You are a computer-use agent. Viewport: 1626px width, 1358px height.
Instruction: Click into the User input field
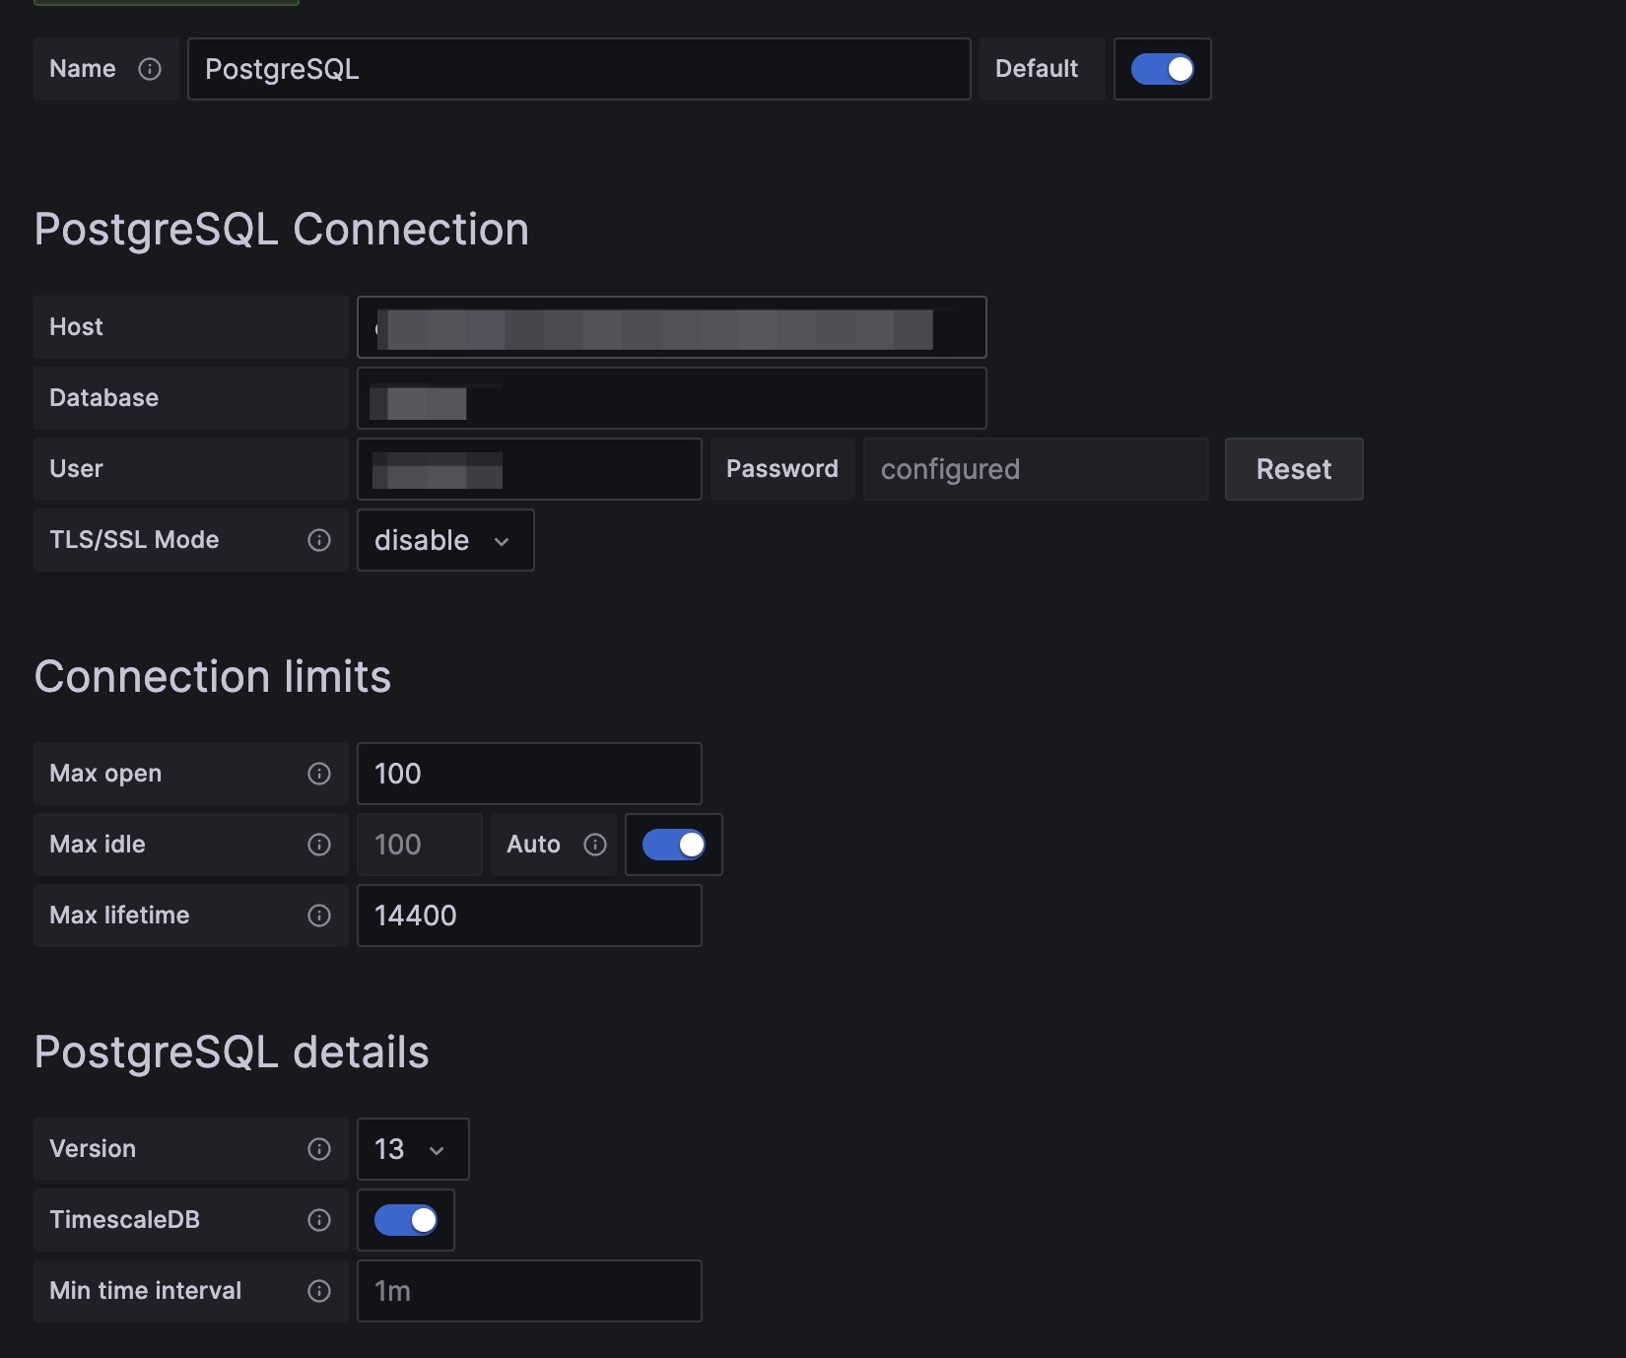(x=529, y=469)
